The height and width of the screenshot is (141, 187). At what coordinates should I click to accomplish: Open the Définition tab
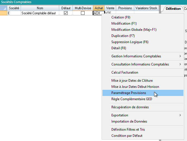click(173, 8)
